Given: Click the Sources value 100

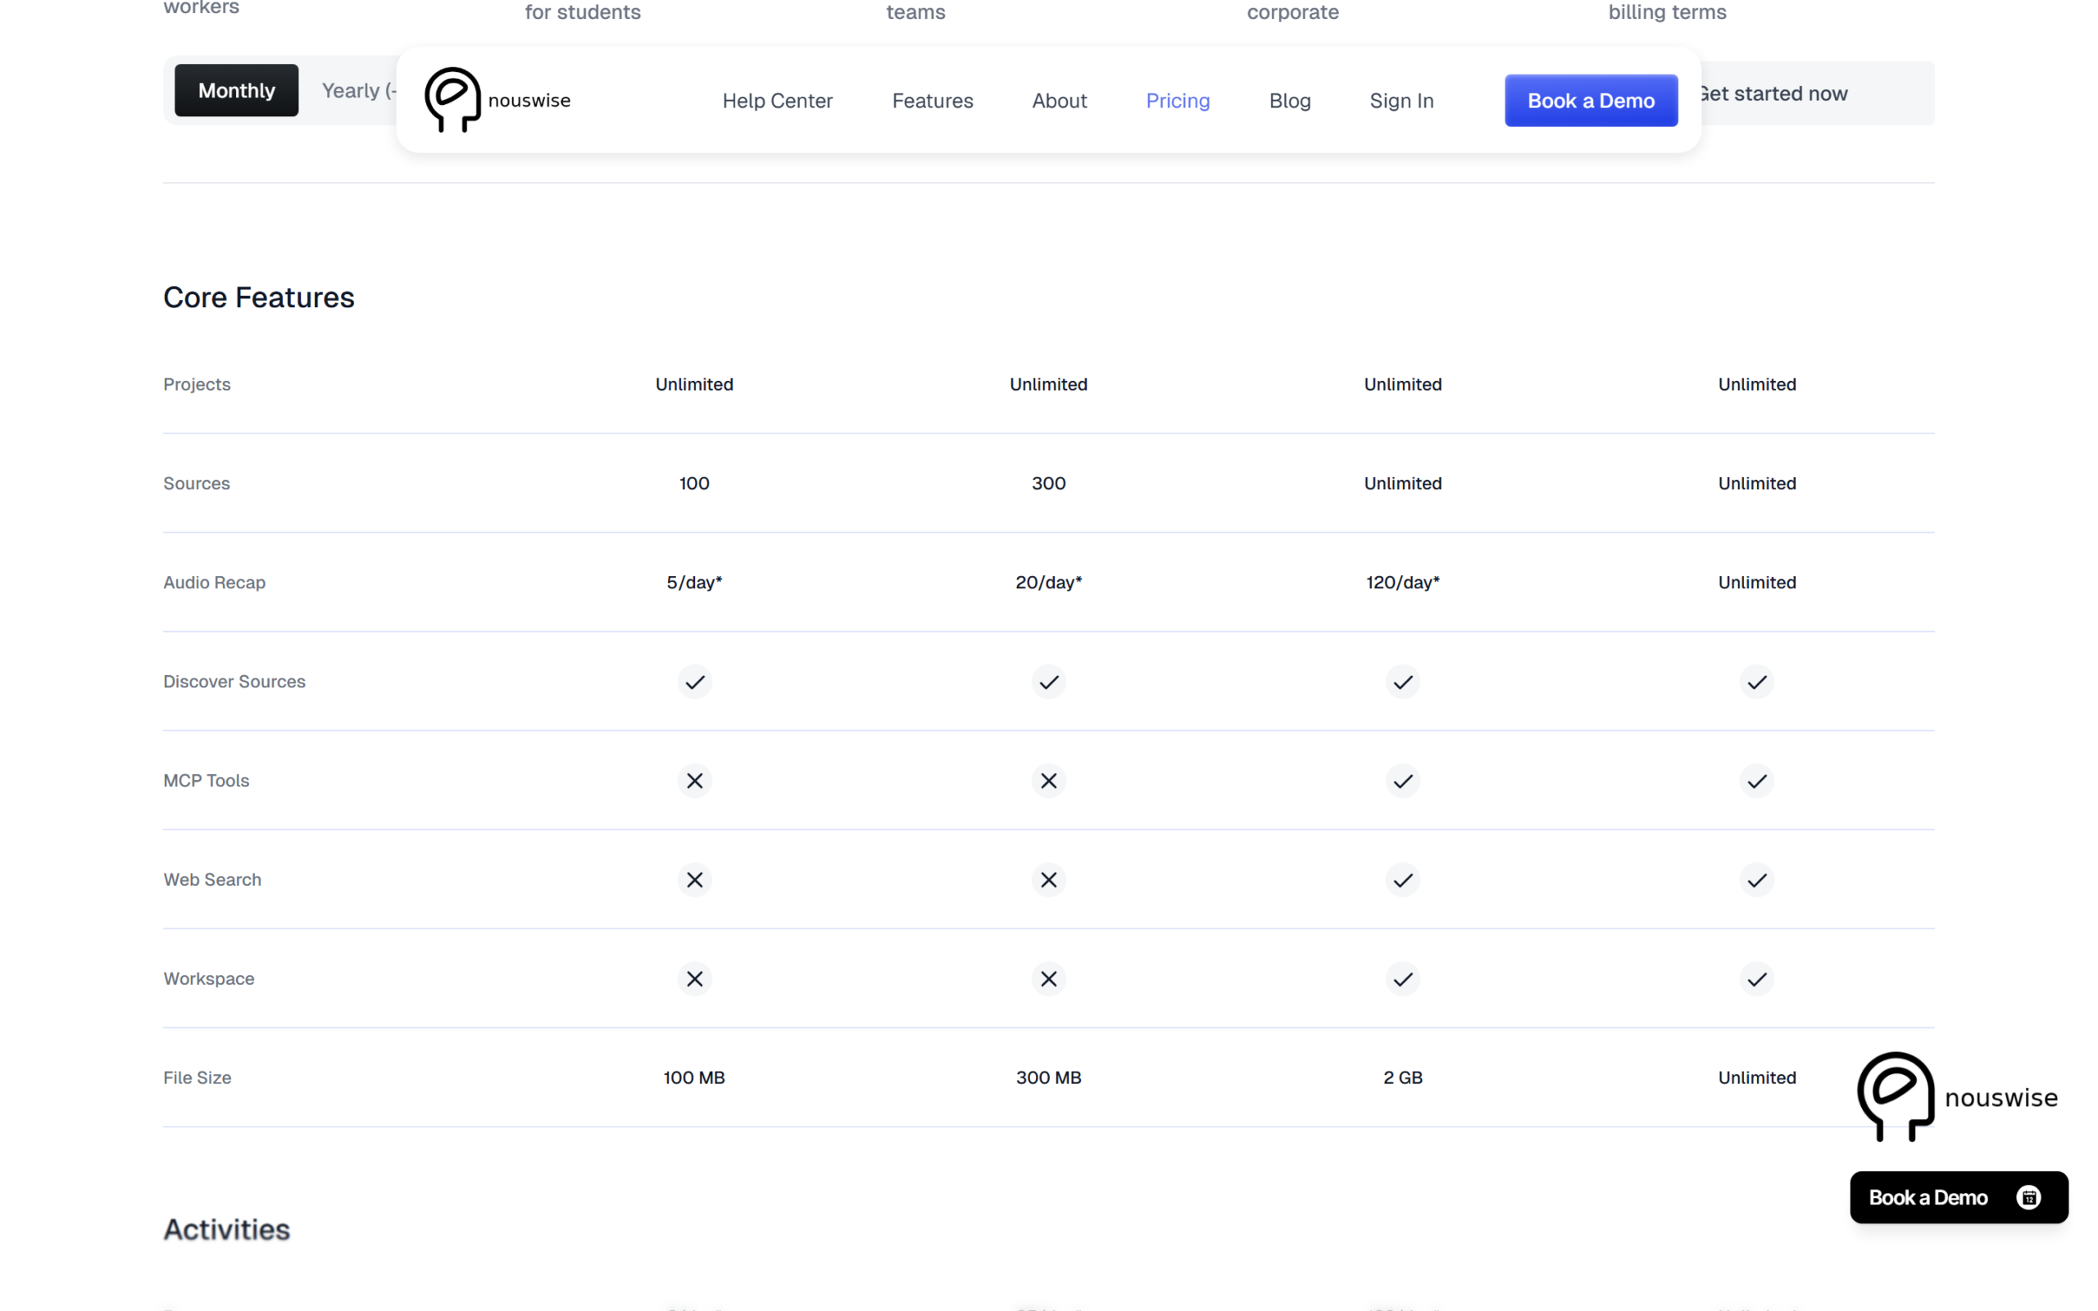Looking at the screenshot, I should (x=693, y=483).
